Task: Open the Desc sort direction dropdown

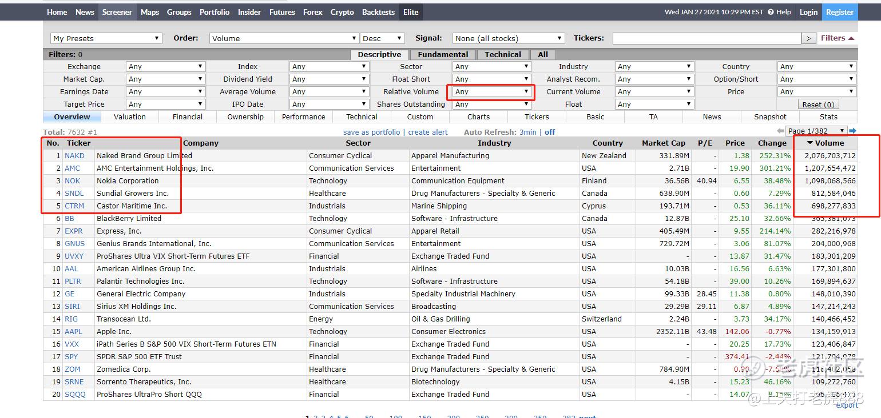Action: click(x=383, y=38)
